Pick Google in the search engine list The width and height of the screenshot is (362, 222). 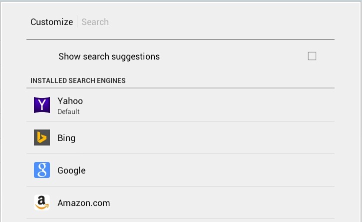point(71,170)
